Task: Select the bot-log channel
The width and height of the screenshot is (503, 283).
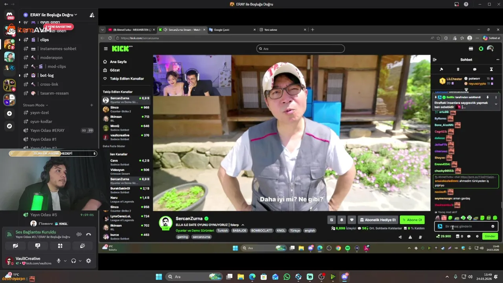Action: pyautogui.click(x=59, y=75)
